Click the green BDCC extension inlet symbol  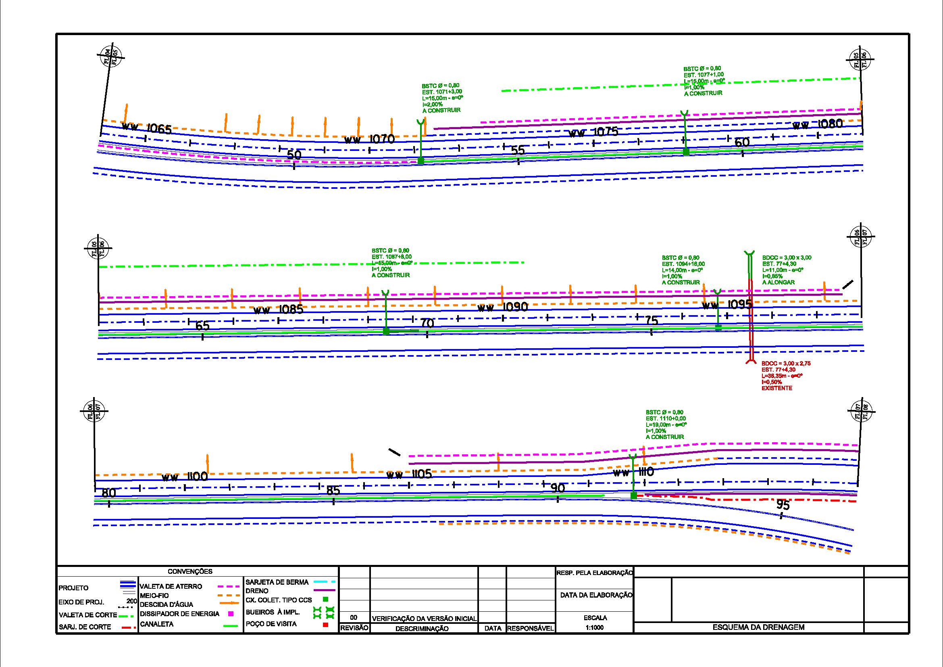(749, 253)
